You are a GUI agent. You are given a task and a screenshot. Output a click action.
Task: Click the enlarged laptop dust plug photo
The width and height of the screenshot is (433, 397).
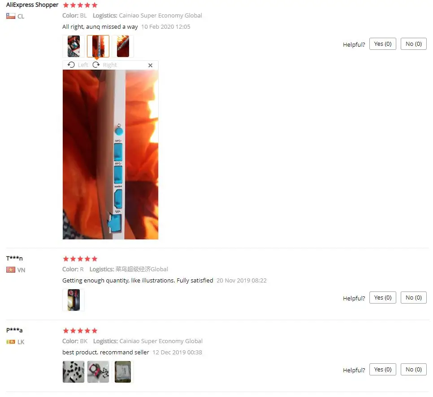[x=110, y=154]
